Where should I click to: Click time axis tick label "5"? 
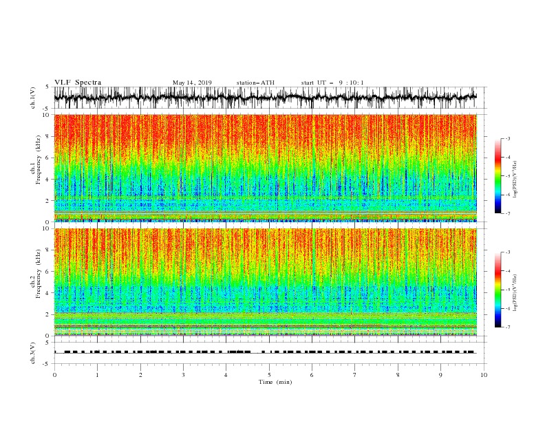click(x=269, y=375)
